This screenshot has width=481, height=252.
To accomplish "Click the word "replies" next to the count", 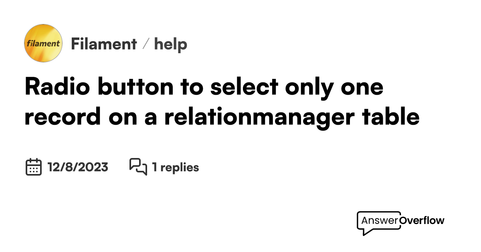I will click(180, 167).
